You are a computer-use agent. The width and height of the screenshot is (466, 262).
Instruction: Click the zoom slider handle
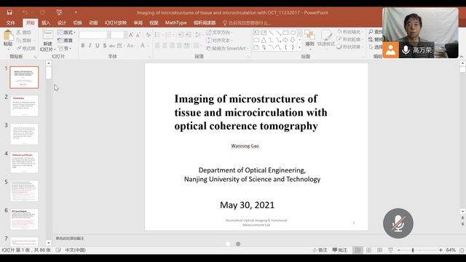point(413,250)
